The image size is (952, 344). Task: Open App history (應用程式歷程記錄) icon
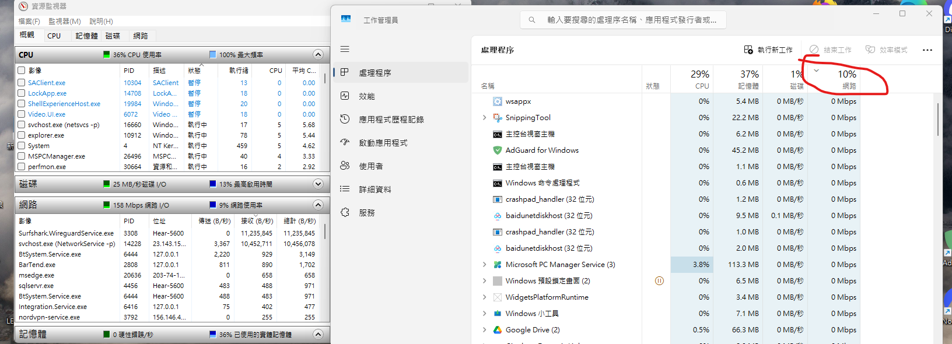pyautogui.click(x=345, y=119)
